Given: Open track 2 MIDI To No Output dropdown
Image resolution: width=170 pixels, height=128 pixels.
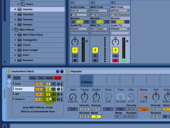Looking at the screenshot, I should 100,29.
